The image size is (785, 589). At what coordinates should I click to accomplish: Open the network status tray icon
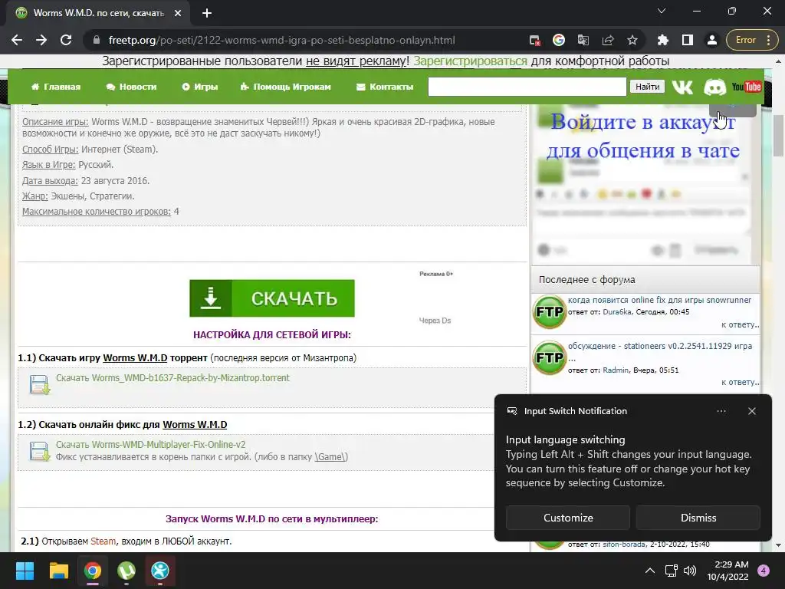point(671,571)
